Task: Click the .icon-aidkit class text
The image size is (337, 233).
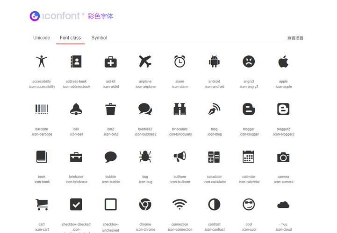Action: pyautogui.click(x=111, y=87)
